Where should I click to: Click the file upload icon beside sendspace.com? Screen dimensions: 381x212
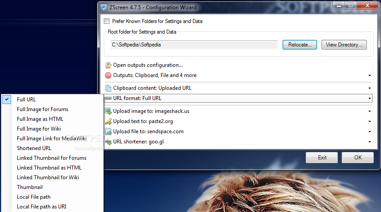[x=108, y=131]
